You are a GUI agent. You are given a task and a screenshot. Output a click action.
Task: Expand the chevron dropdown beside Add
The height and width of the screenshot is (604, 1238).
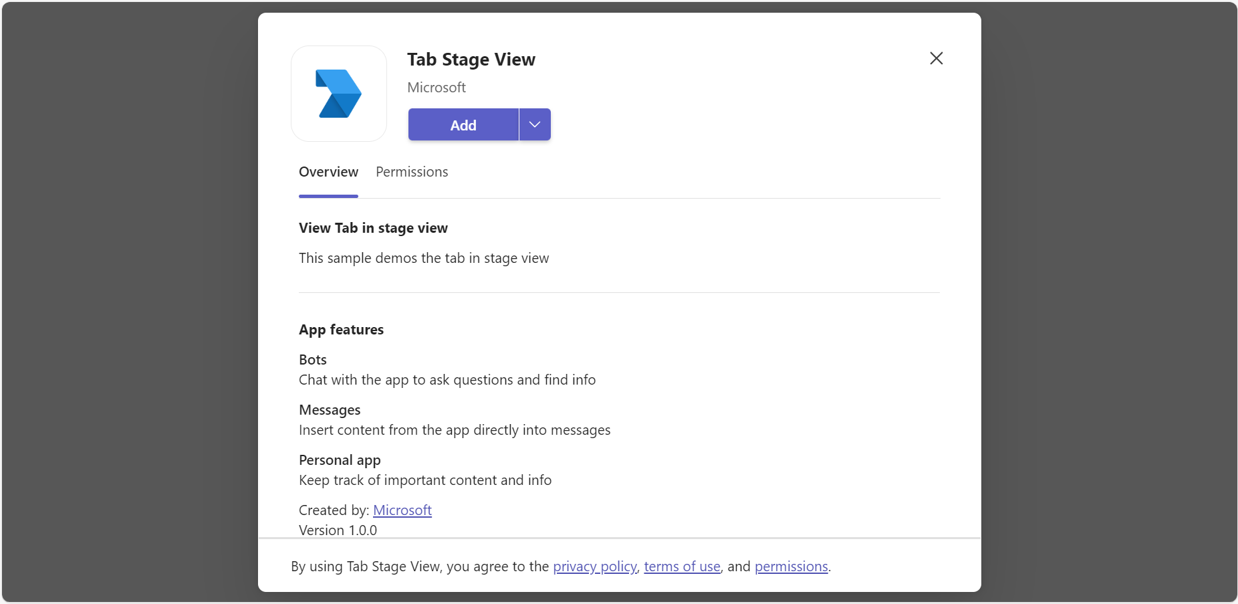coord(535,125)
